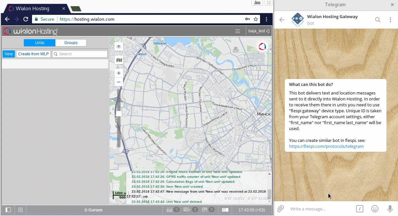
Task: Open the pictures counter icon in bottom bar
Action: pyautogui.click(x=208, y=209)
